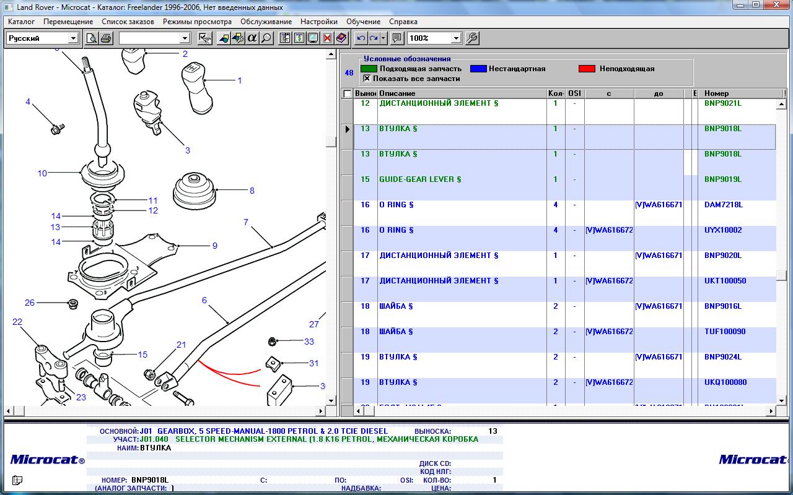Click the OSI column header
This screenshot has width=793, height=495.
575,93
